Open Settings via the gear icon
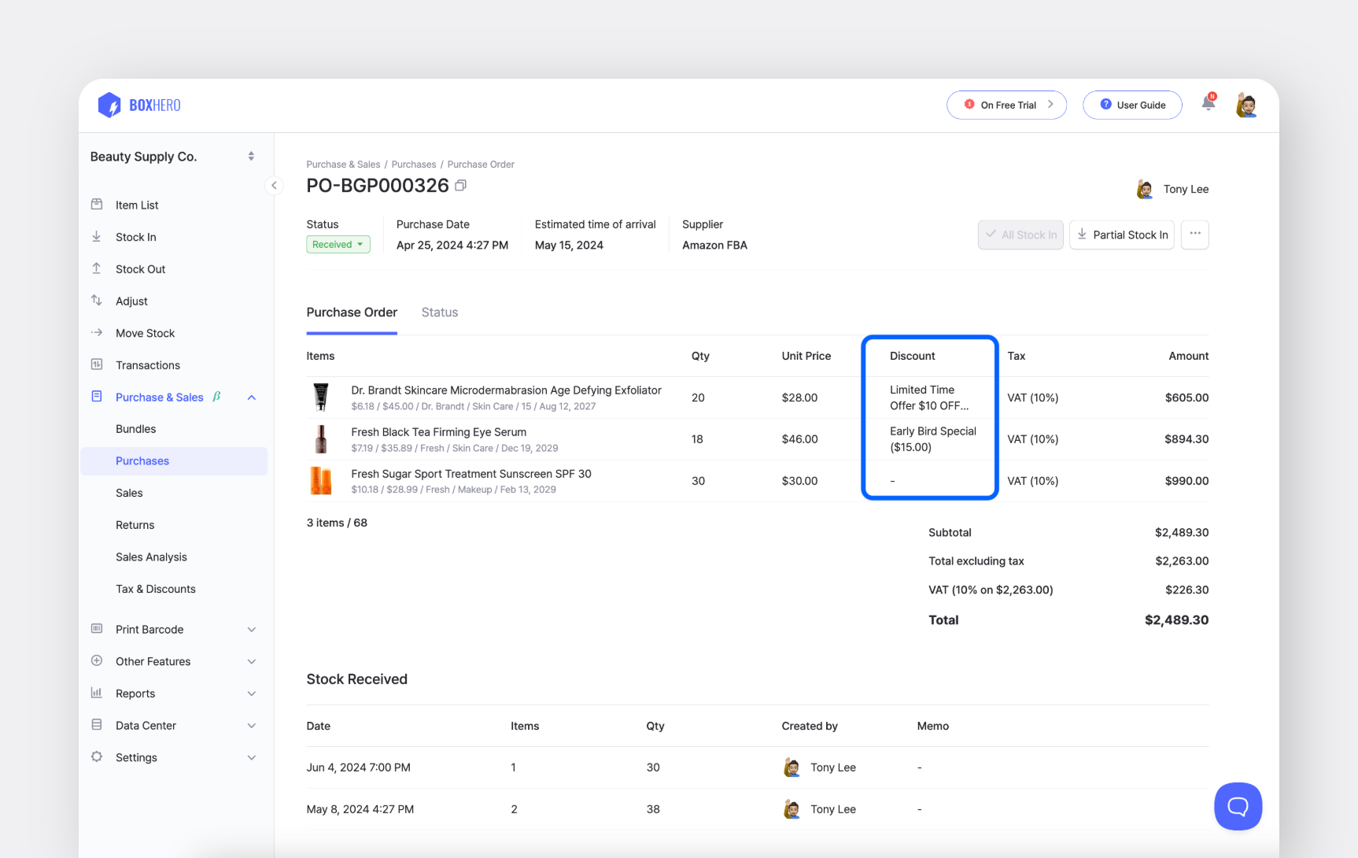 (x=96, y=757)
